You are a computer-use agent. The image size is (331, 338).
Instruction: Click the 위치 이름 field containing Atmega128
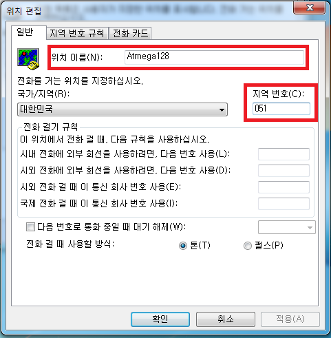(214, 57)
